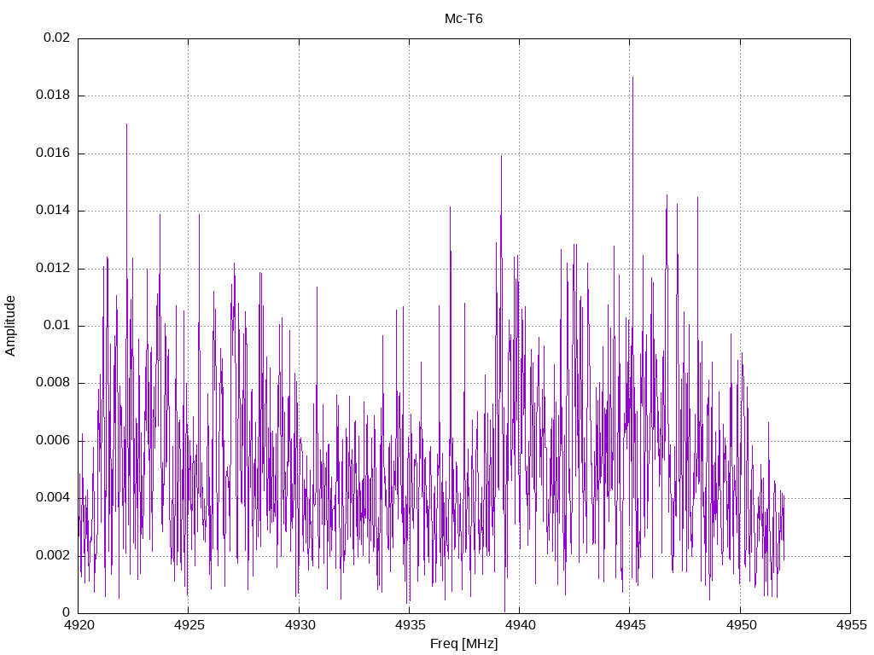
Task: Click the 0.018 y-axis tick label
Action: tap(54, 96)
